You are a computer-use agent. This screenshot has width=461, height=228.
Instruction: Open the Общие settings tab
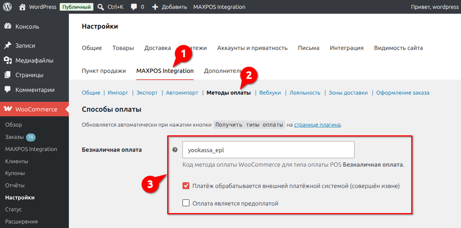92,48
